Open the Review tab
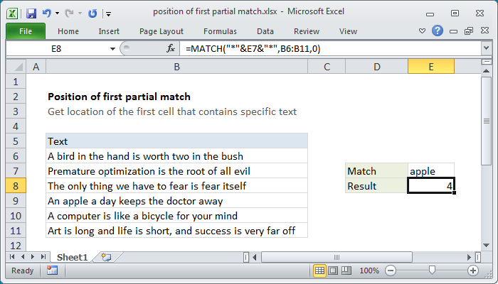 tap(307, 31)
